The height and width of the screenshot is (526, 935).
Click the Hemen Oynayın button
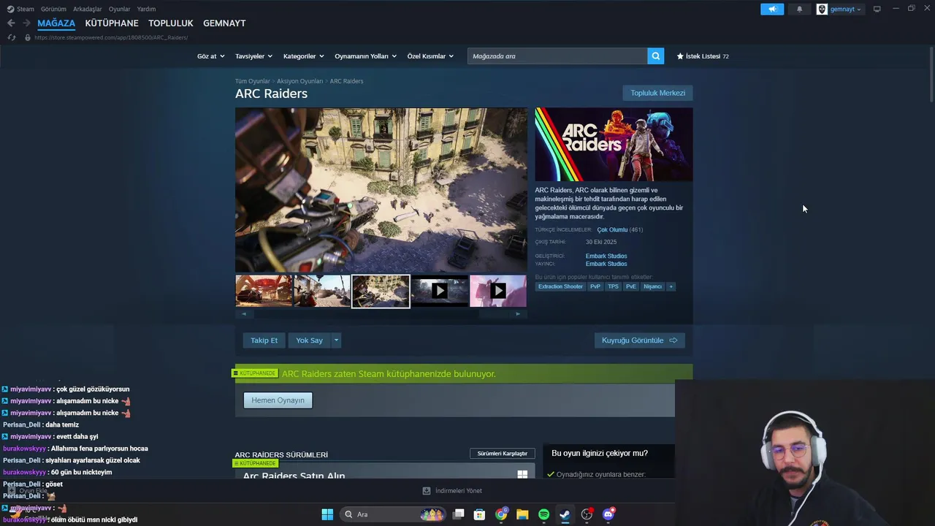pos(278,400)
